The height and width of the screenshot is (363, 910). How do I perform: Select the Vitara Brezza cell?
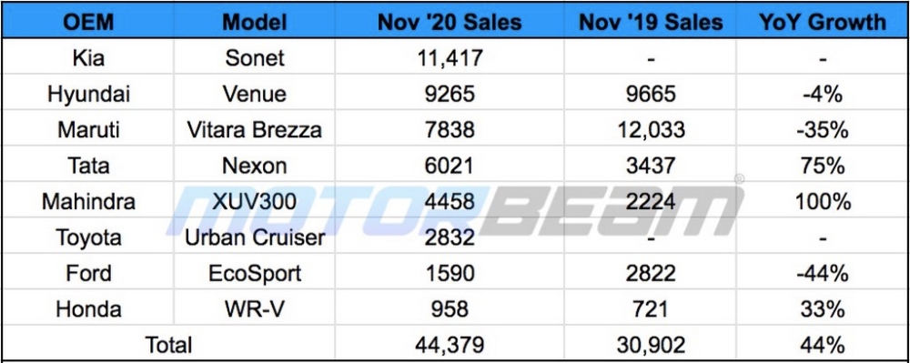click(254, 129)
